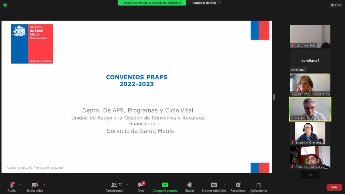Image resolution: width=345 pixels, height=194 pixels.
Task: Click the muted mic icon on Alejandra Landeros
Action: coord(293,167)
